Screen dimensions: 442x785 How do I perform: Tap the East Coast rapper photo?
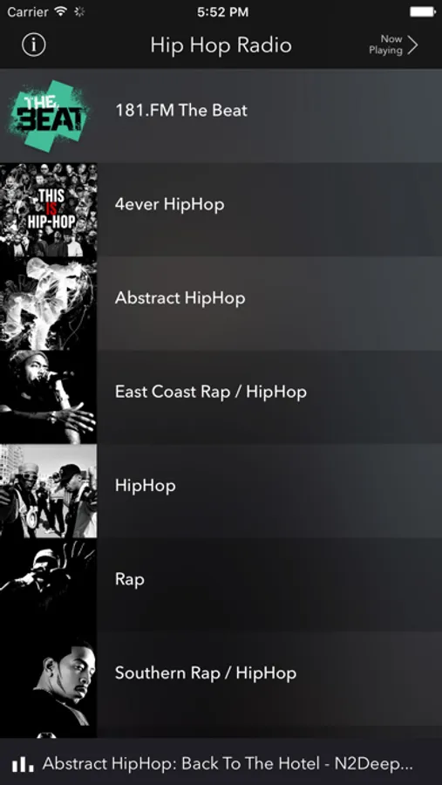(x=49, y=397)
